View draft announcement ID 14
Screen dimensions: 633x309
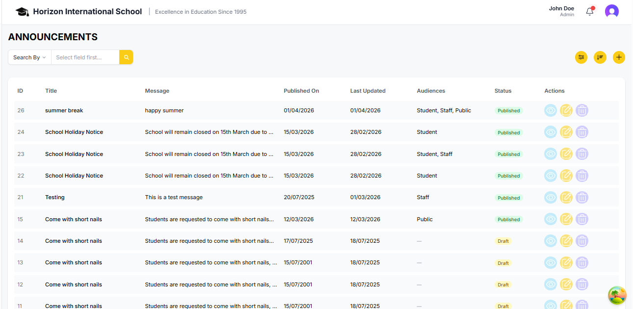coord(551,241)
